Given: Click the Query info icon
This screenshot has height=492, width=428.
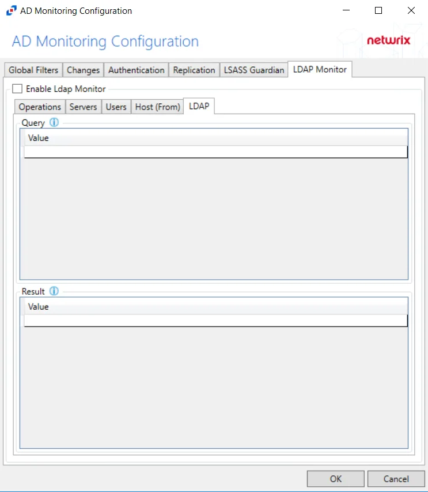Looking at the screenshot, I should [x=54, y=122].
